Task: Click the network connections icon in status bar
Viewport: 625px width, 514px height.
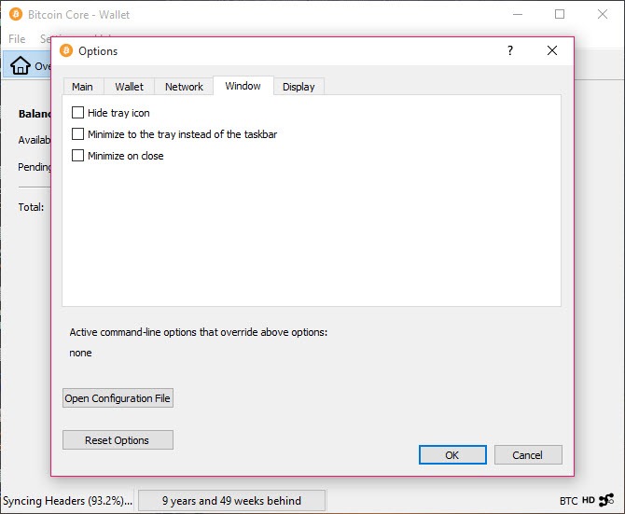Action: pyautogui.click(x=606, y=500)
